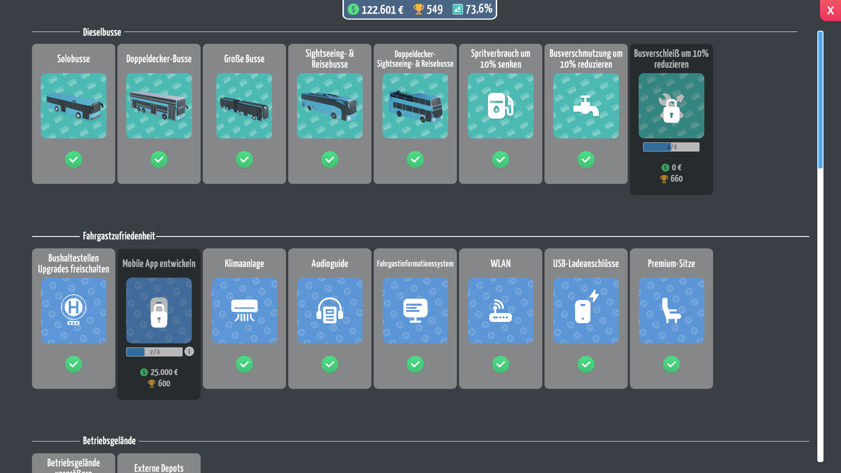Viewport: 841px width, 473px height.
Task: Click the Busverschmutzung water tap icon
Action: 586,106
